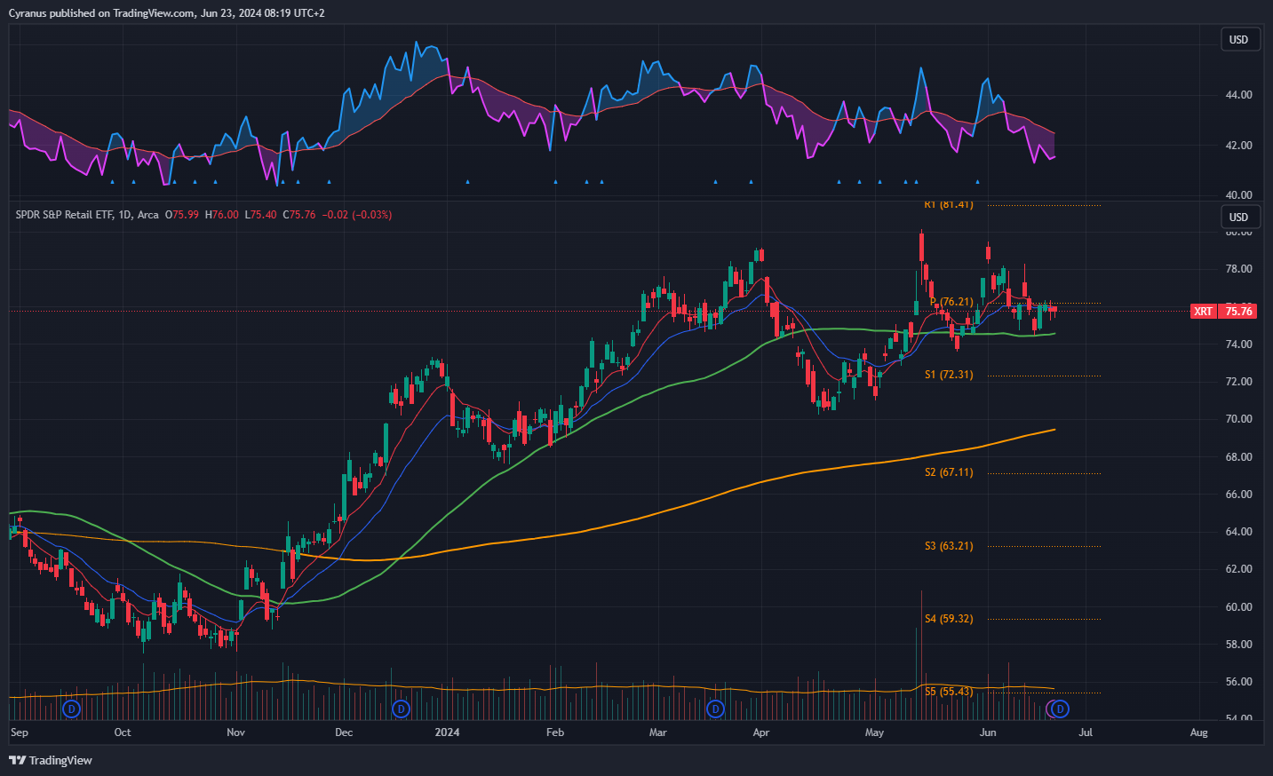Click the Jun label on the time axis
This screenshot has width=1273, height=776.
[988, 732]
